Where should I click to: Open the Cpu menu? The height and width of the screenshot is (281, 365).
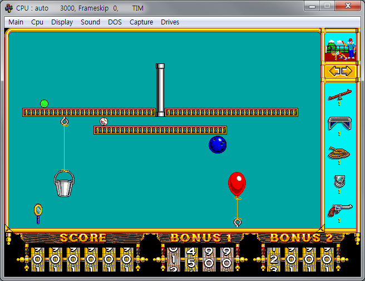tap(37, 22)
